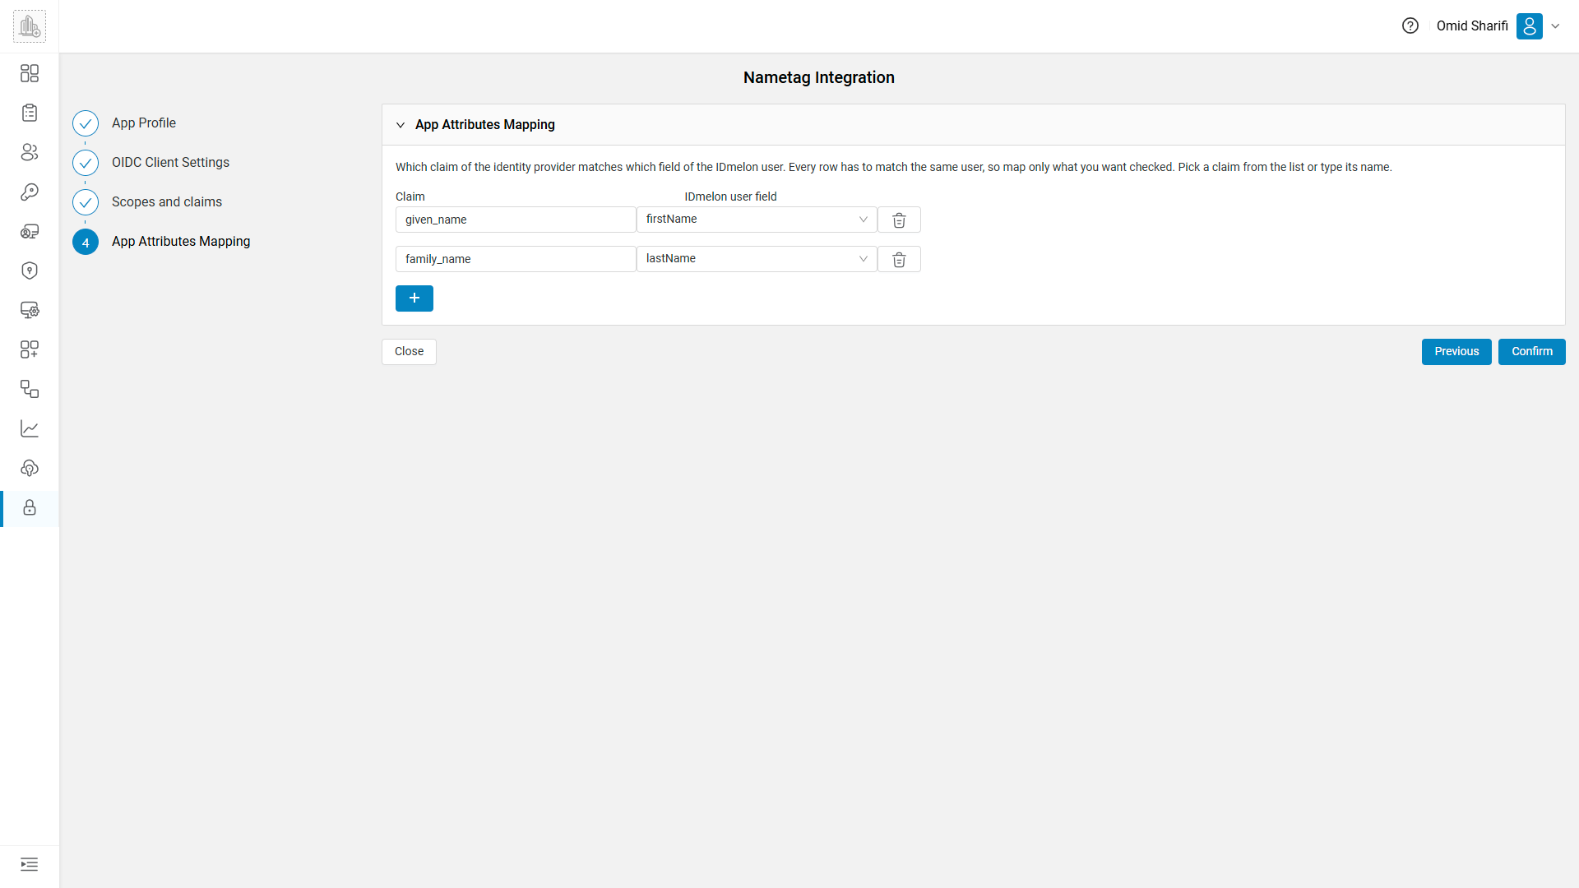Open the monitor settings gear icon in sidebar

pos(30,310)
